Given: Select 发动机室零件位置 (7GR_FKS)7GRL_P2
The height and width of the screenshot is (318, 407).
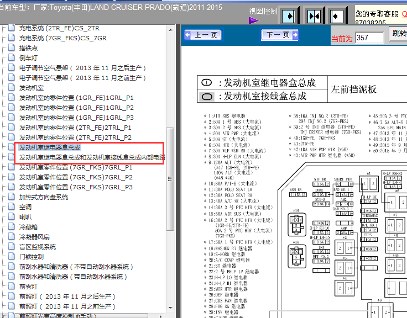Looking at the screenshot, I should coord(76,177).
